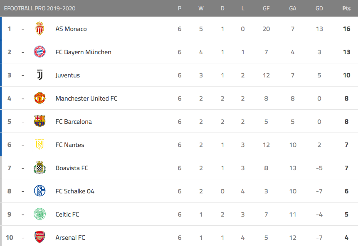
Task: Click the FC Bayern München logo
Action: (40, 52)
